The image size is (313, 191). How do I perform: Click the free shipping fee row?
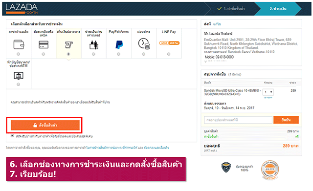251,137
